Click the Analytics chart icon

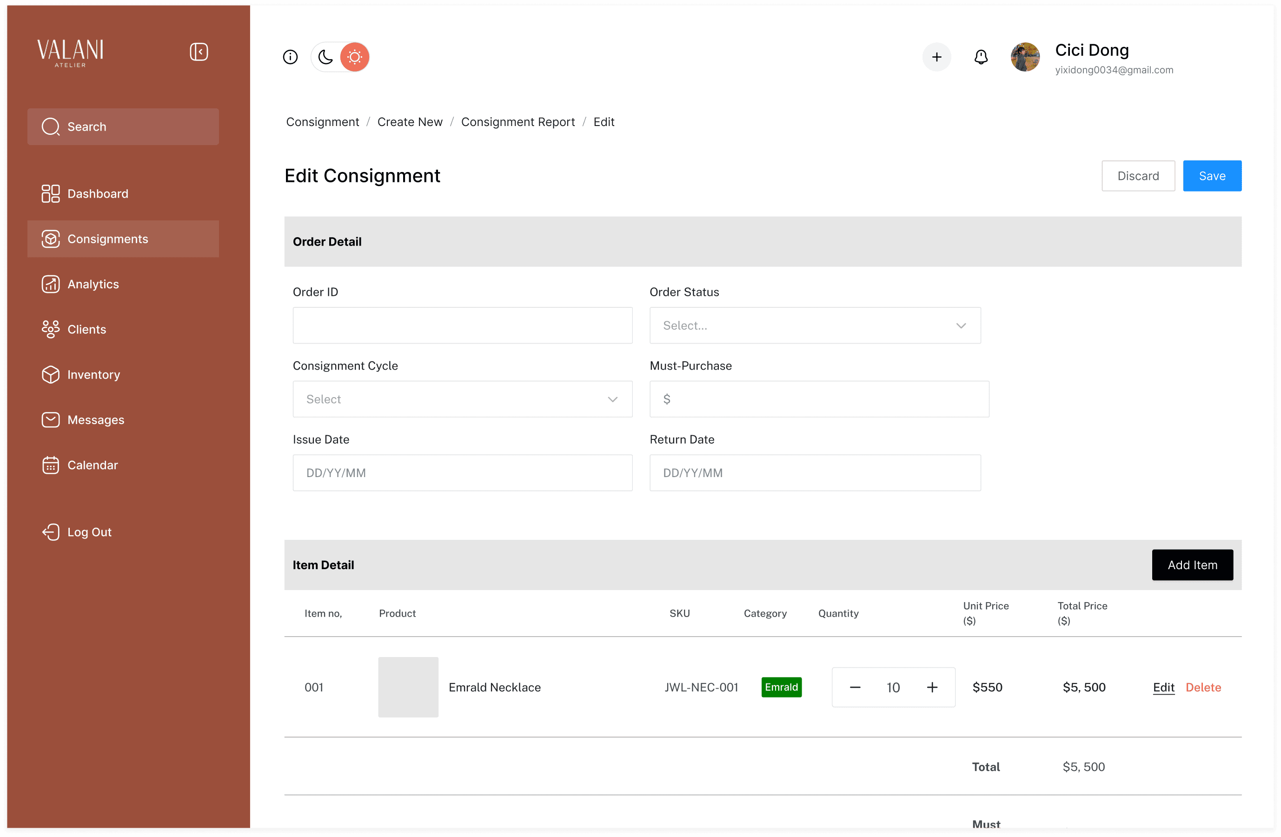[x=51, y=284]
